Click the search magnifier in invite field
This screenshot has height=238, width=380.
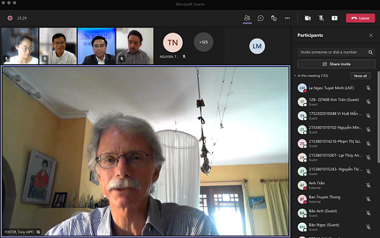pyautogui.click(x=370, y=53)
